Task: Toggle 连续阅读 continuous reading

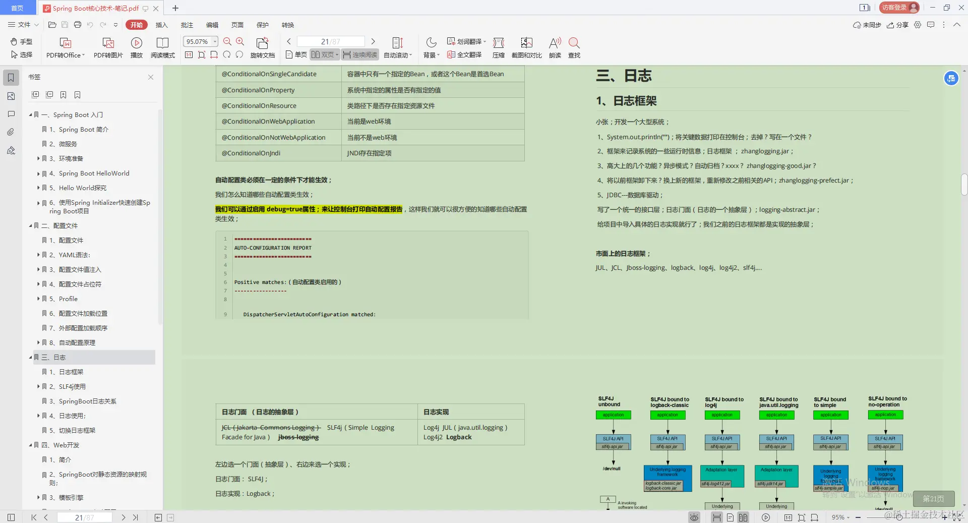Action: [x=360, y=54]
